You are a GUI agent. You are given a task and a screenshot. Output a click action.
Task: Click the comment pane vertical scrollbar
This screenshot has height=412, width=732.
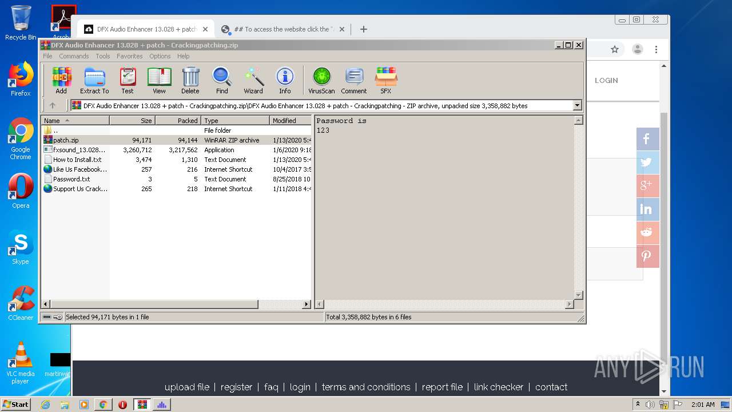click(x=578, y=208)
